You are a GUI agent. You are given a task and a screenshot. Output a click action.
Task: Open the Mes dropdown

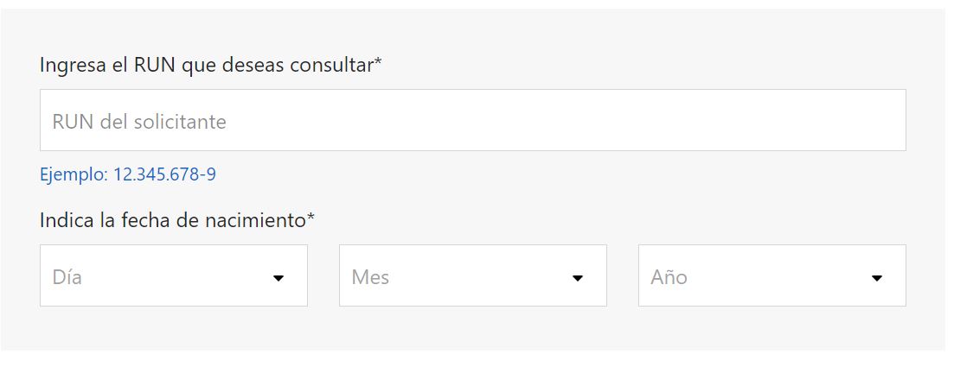[472, 276]
